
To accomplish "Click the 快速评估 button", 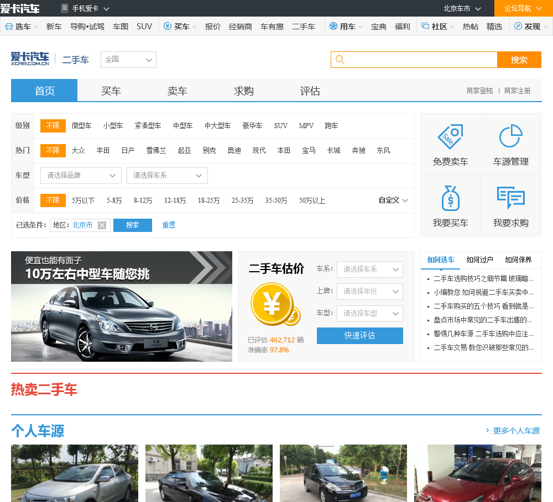I will click(x=360, y=335).
